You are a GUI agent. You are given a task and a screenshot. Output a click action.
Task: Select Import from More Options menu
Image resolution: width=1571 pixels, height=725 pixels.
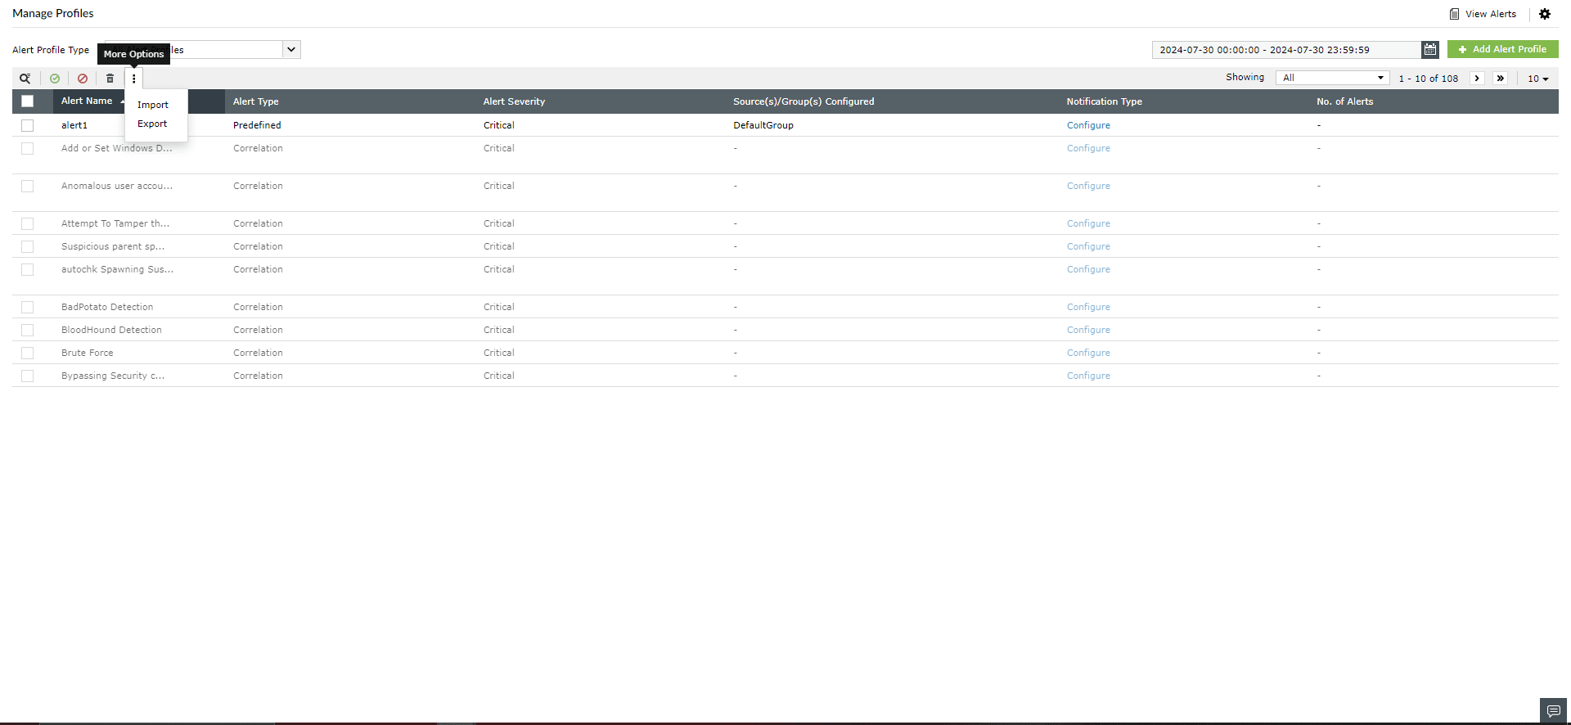[x=153, y=105]
